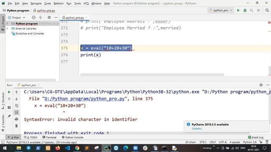
Task: Hide the Project panel with minus icon
Action: click(x=56, y=17)
